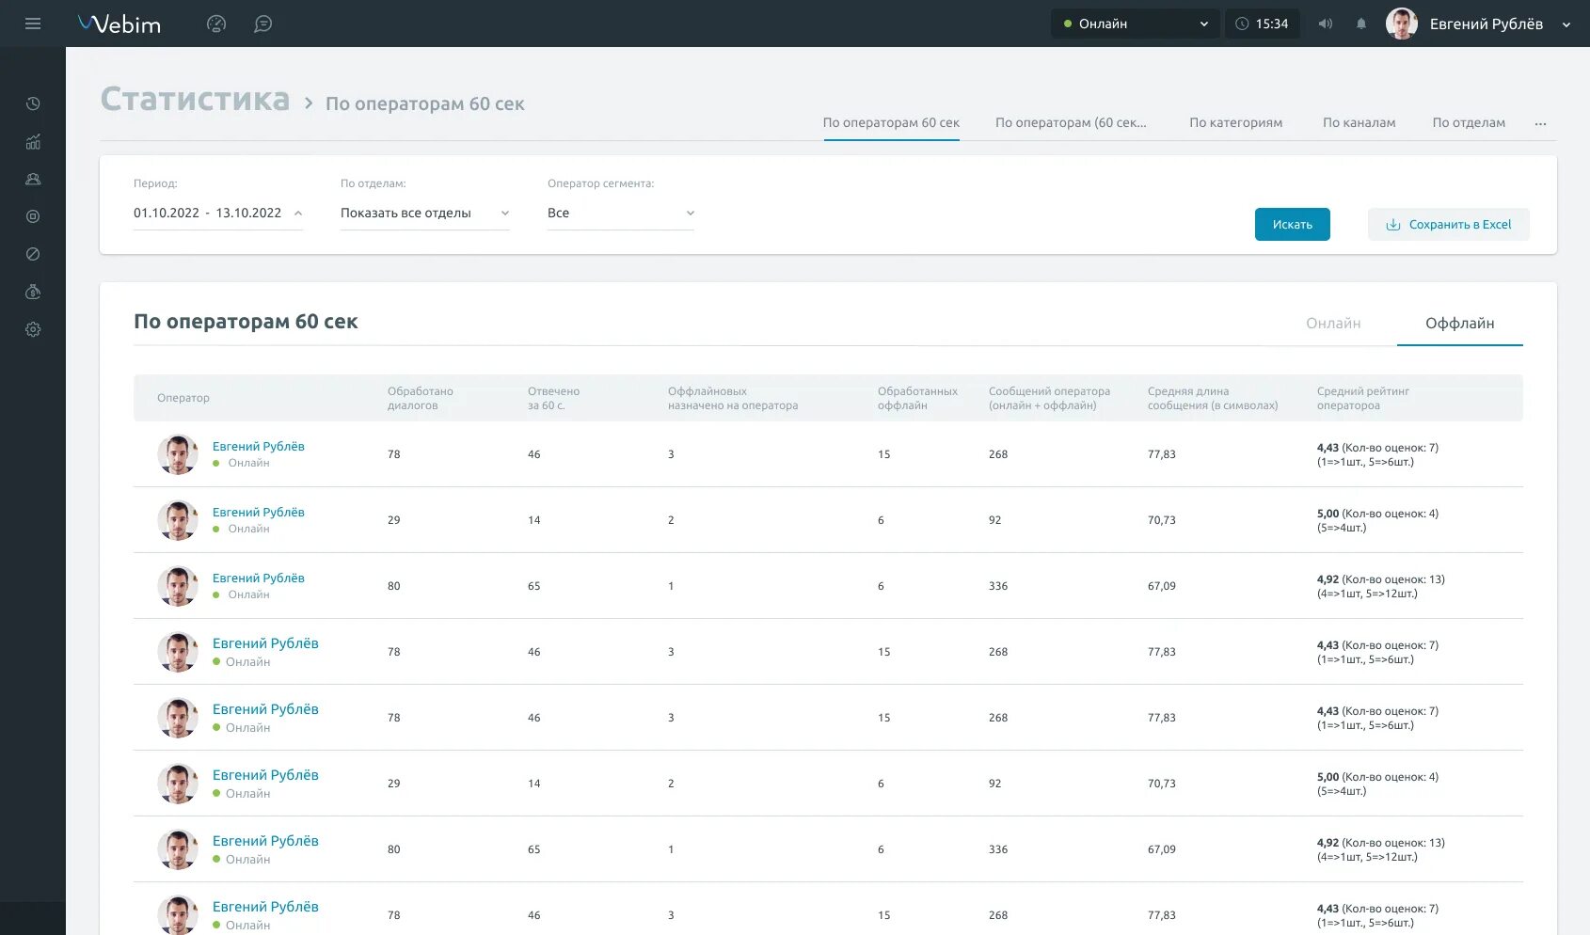The image size is (1590, 935).
Task: Click the По операторам 60 сек table heading
Action: (246, 322)
